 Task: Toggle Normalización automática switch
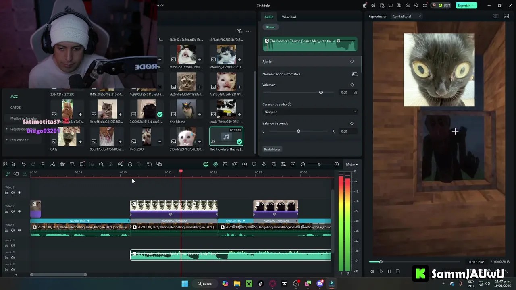(354, 74)
